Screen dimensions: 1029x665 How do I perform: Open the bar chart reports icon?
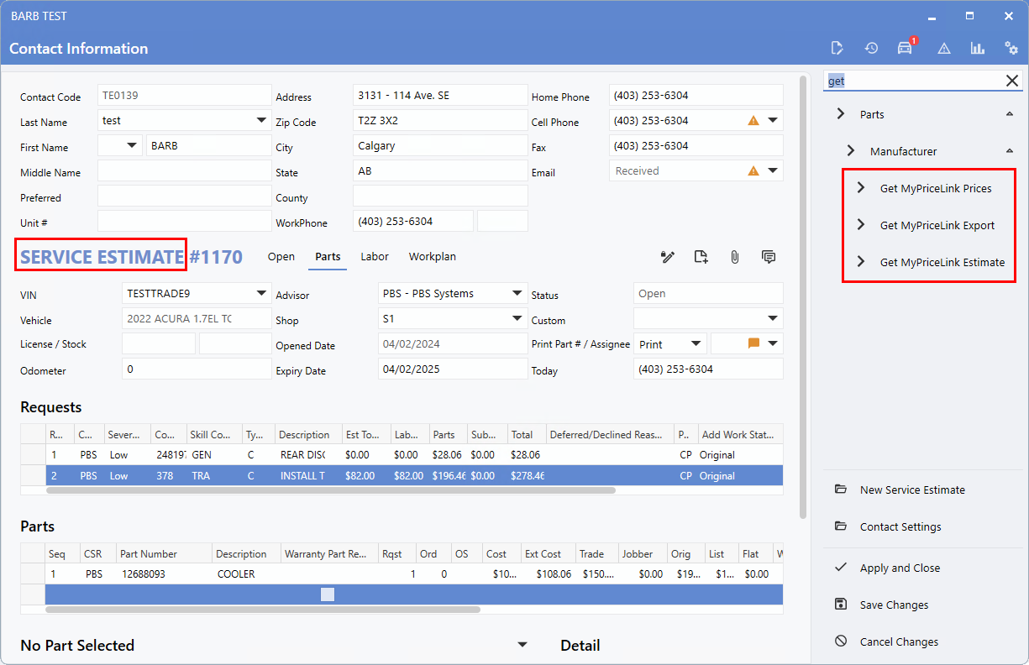pyautogui.click(x=978, y=48)
